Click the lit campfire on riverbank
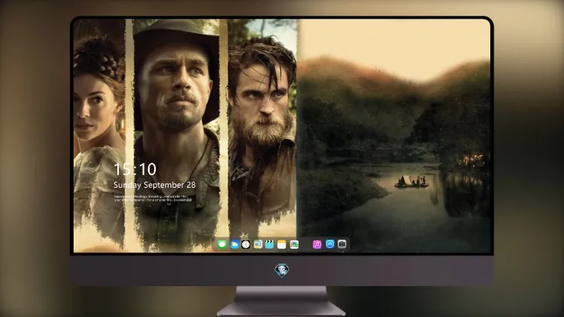This screenshot has height=317, width=564. click(472, 159)
